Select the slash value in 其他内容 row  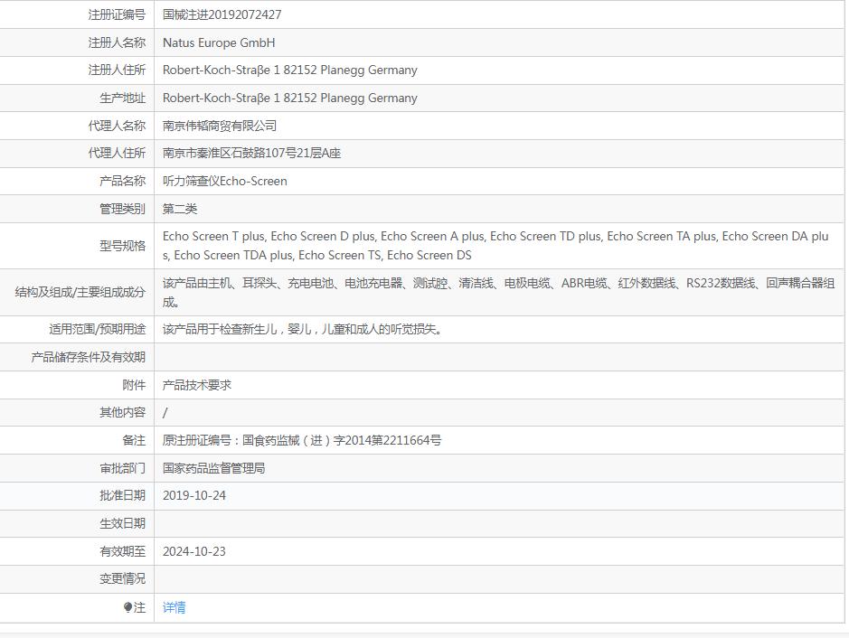coord(165,413)
